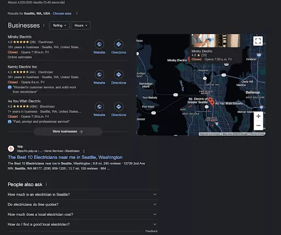Viewport: 281px width, 235px height.
Task: Expand 'How do I find a good local electrician?'
Action: [x=83, y=224]
